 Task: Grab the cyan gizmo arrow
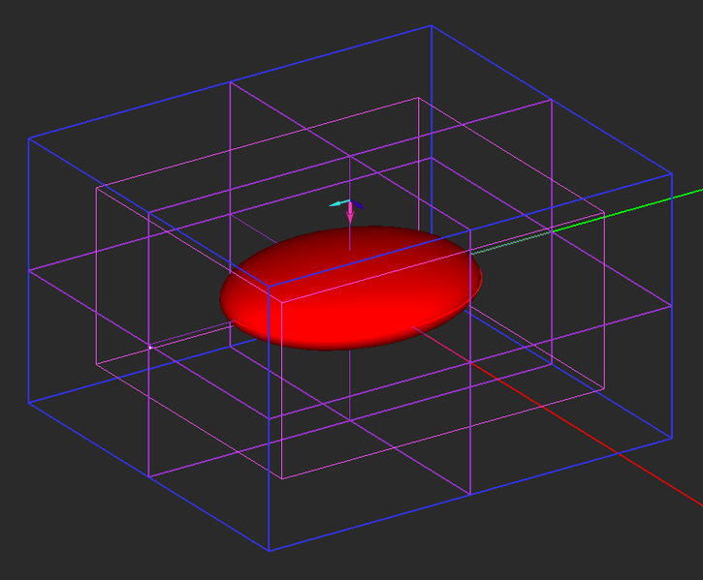[339, 203]
